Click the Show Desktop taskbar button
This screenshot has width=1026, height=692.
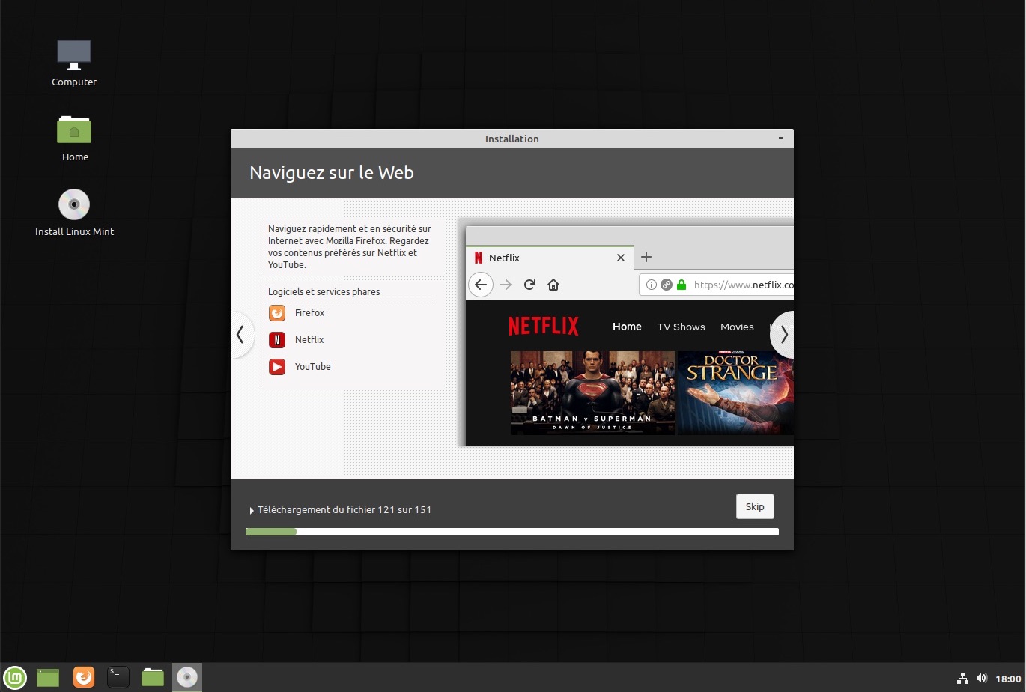(x=48, y=677)
